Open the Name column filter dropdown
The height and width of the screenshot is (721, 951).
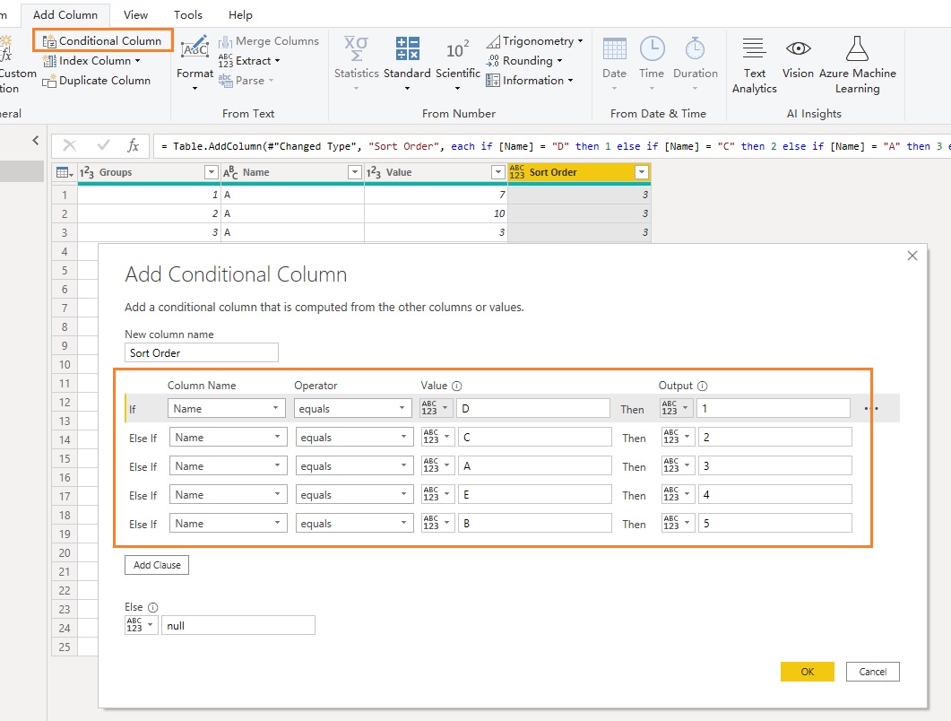pyautogui.click(x=355, y=172)
